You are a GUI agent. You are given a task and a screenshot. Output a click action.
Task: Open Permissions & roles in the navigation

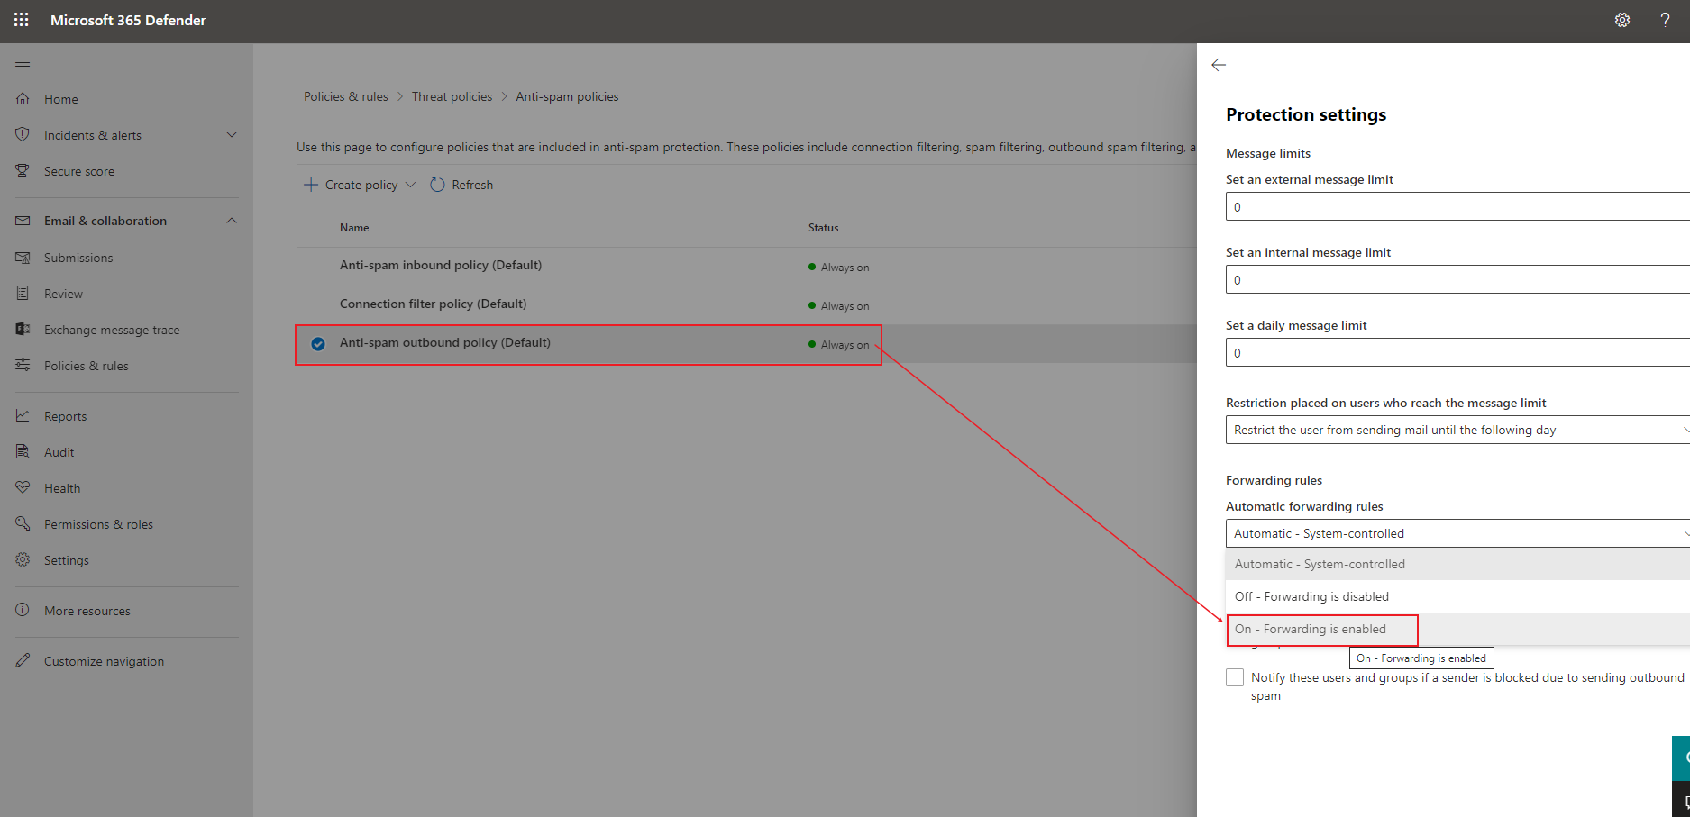tap(98, 524)
